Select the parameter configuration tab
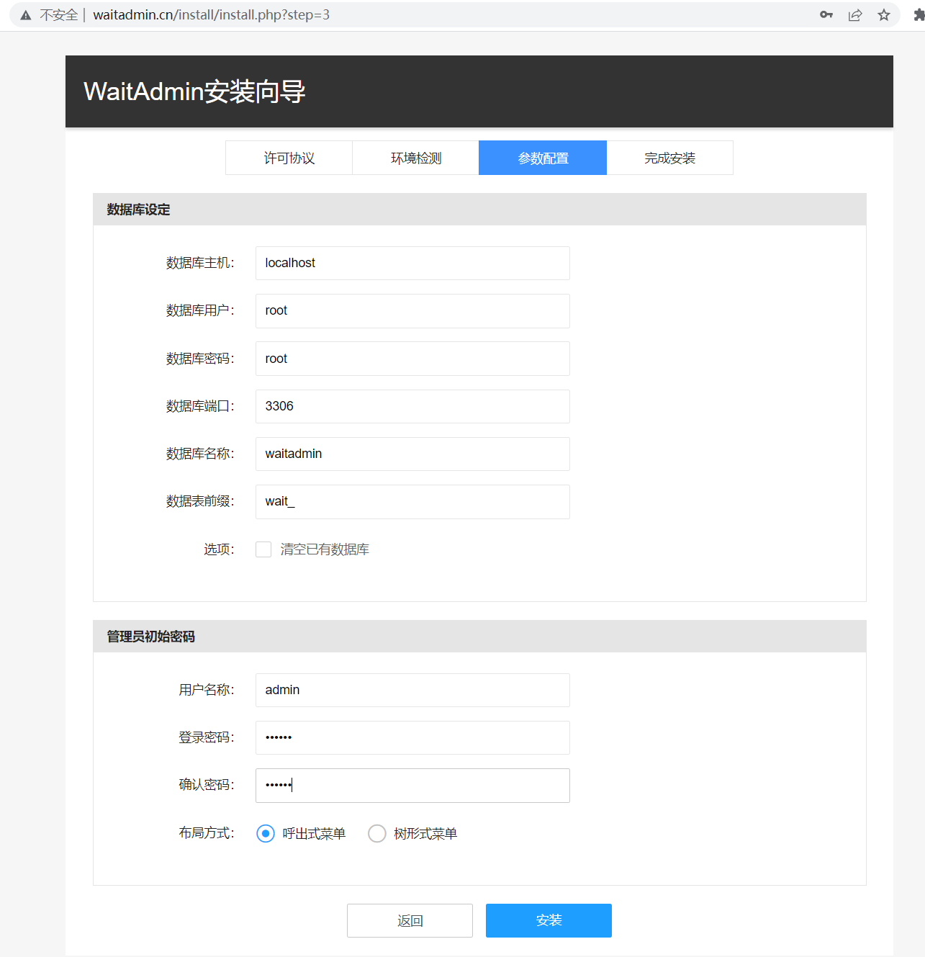Screen dimensions: 925x957 point(543,158)
